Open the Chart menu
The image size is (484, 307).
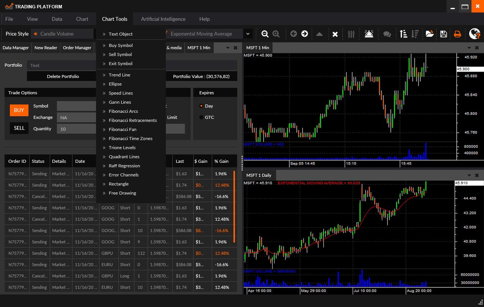click(x=82, y=19)
